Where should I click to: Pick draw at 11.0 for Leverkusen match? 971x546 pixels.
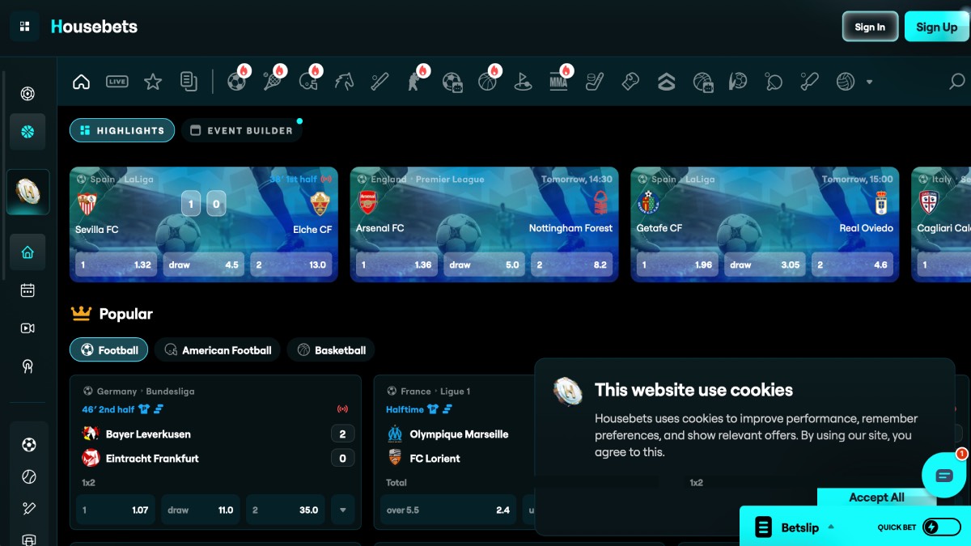pyautogui.click(x=201, y=510)
